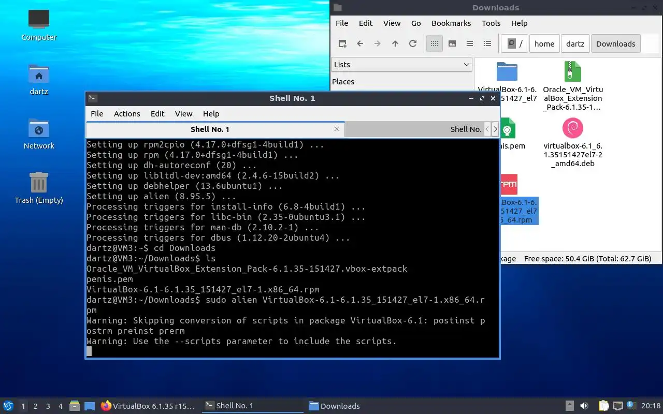Viewport: 663px width, 414px height.
Task: Switch file manager to thumbnail view
Action: pyautogui.click(x=452, y=44)
